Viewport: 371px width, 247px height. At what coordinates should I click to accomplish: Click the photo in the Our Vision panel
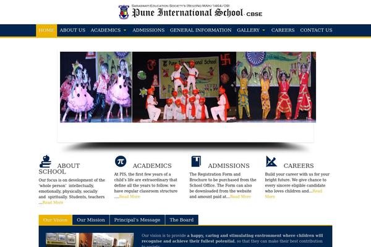point(90,240)
